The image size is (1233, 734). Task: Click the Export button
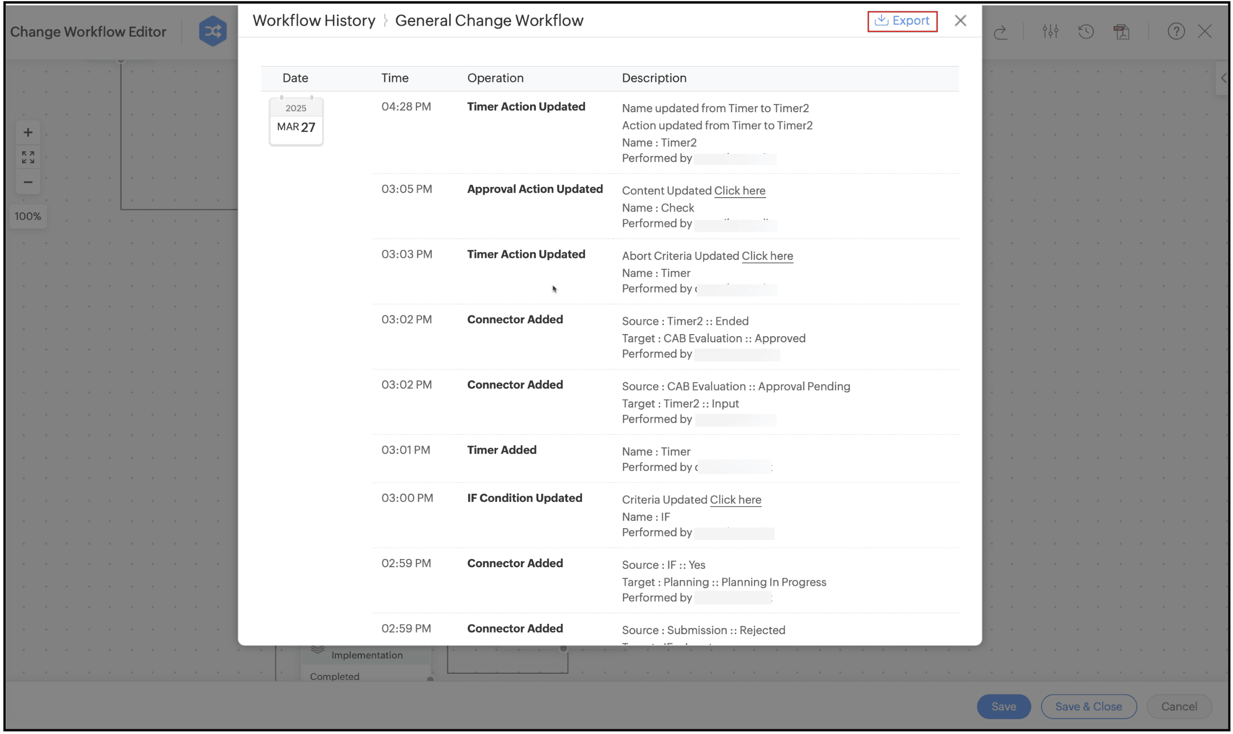pyautogui.click(x=911, y=21)
